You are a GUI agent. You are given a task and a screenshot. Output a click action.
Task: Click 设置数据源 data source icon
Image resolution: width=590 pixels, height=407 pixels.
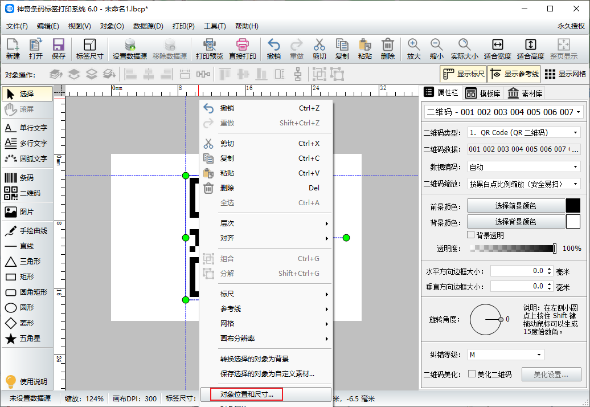click(130, 49)
